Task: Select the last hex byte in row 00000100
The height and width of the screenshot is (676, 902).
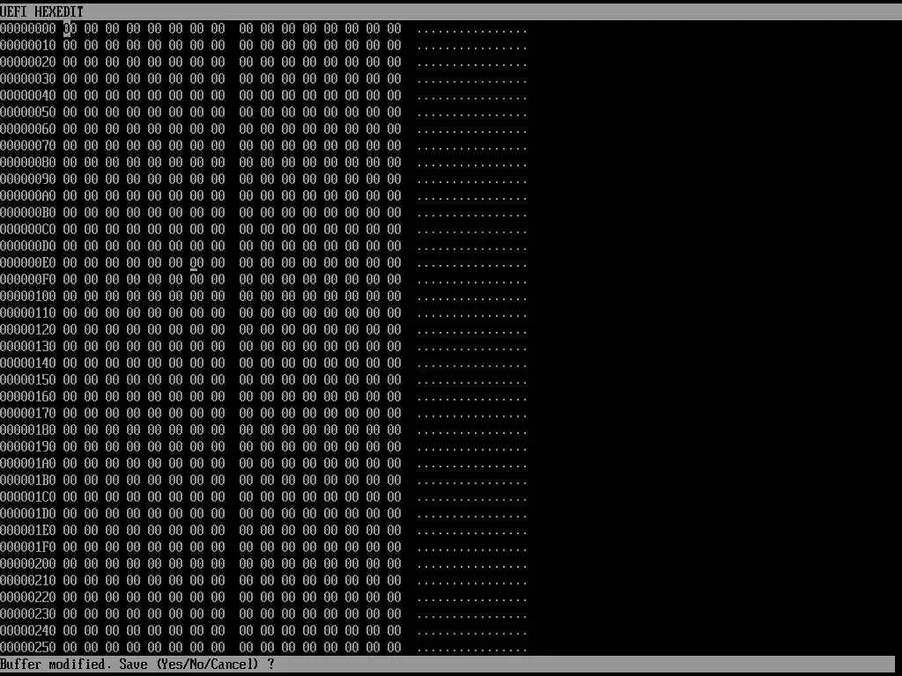Action: click(394, 296)
